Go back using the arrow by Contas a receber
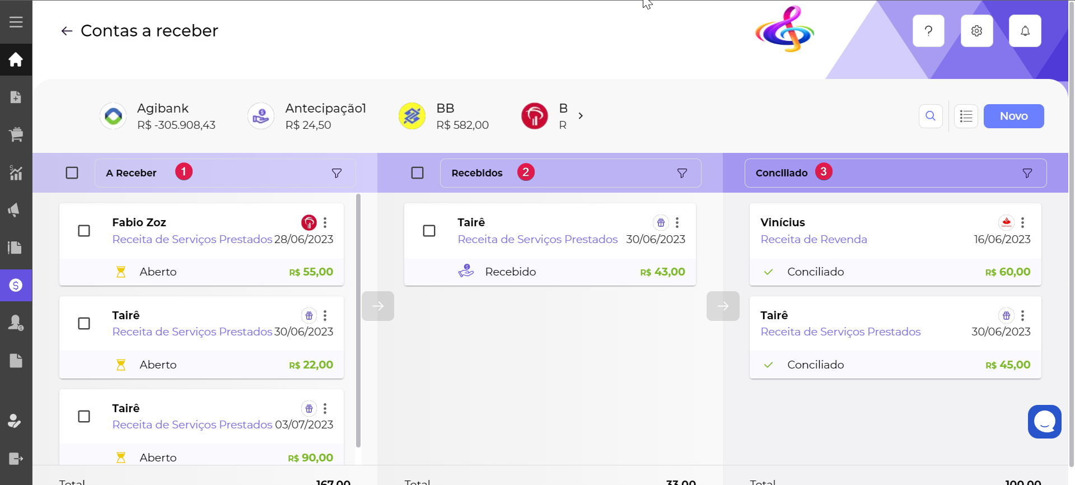Image resolution: width=1075 pixels, height=485 pixels. click(67, 31)
